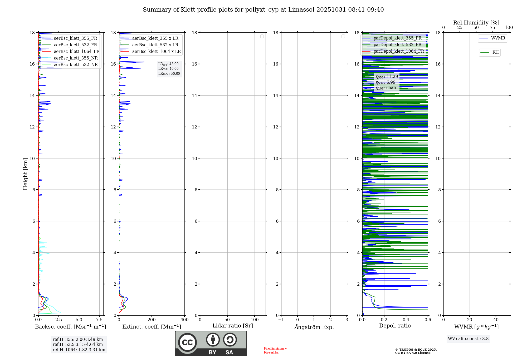Click the Rel.Humidity top axis label
This screenshot has width=527, height=358.
(x=476, y=23)
